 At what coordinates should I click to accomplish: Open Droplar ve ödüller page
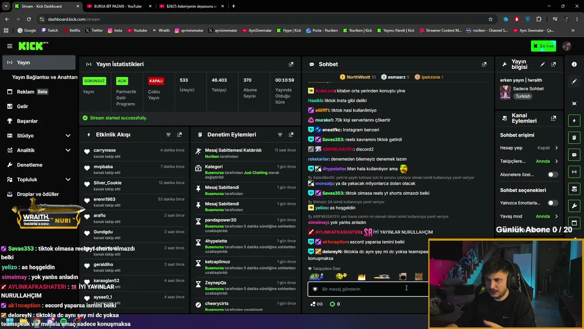click(x=39, y=194)
